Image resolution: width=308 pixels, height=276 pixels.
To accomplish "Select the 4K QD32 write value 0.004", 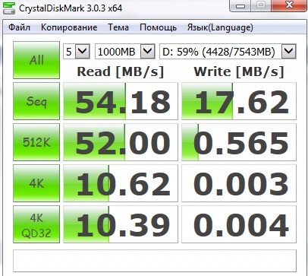I will point(239,224).
